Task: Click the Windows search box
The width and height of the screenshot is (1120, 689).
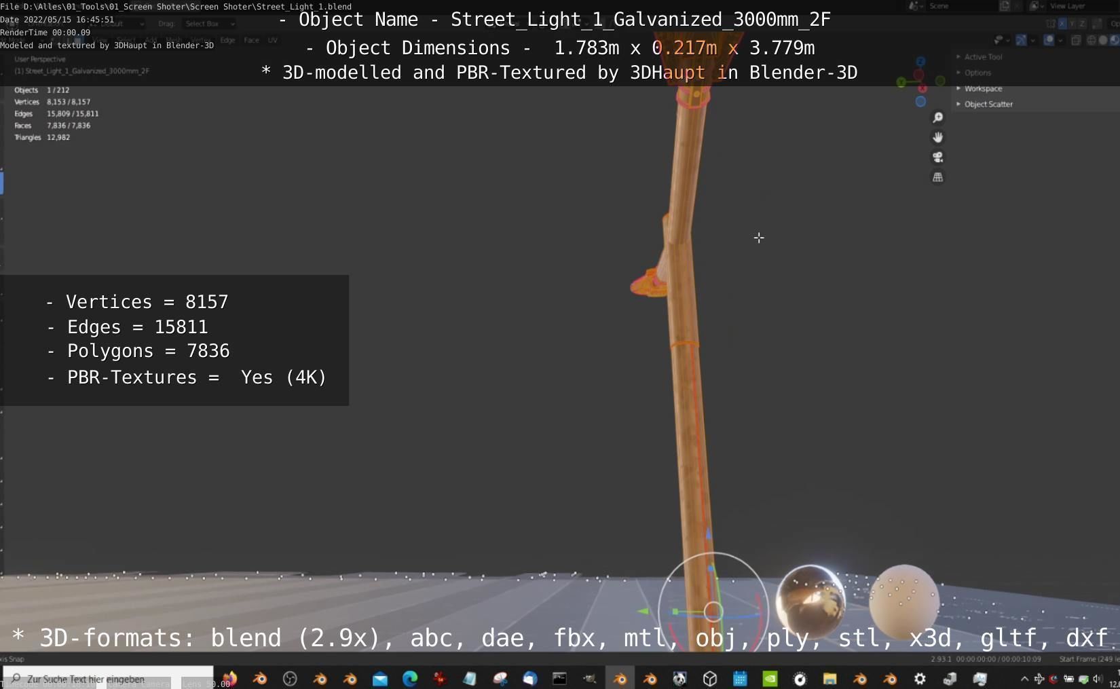Action: pyautogui.click(x=109, y=678)
